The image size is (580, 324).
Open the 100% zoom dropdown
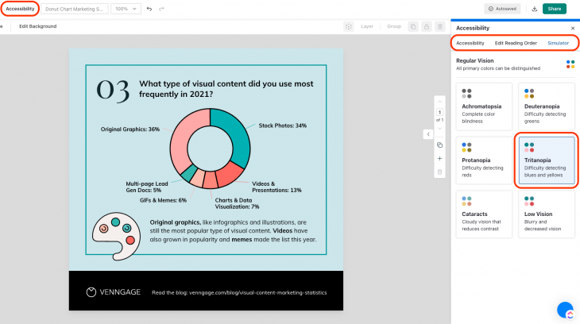click(126, 9)
